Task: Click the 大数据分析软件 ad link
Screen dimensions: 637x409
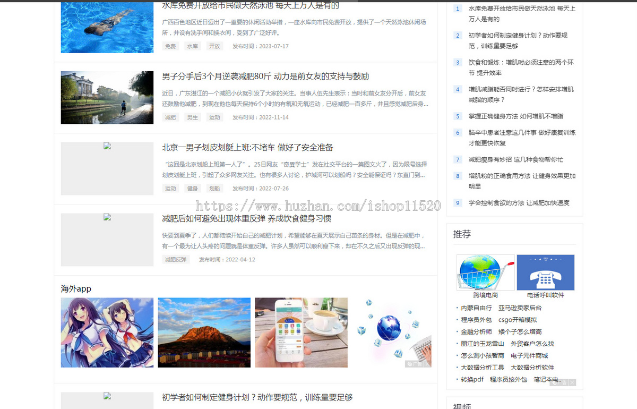Action: (x=532, y=368)
